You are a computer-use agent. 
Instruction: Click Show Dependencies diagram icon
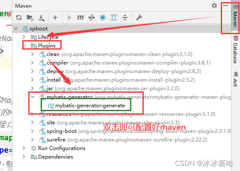click(x=114, y=18)
